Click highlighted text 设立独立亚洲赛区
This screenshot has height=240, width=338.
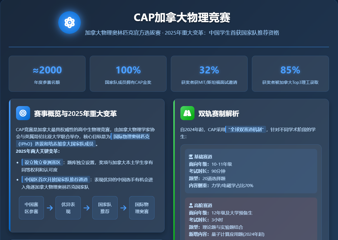pos(42,162)
